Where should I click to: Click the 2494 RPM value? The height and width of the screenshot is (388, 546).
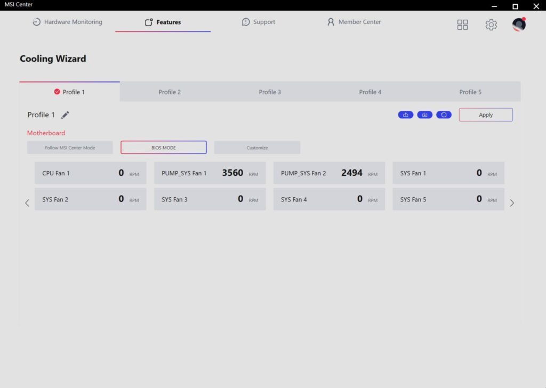pos(352,173)
